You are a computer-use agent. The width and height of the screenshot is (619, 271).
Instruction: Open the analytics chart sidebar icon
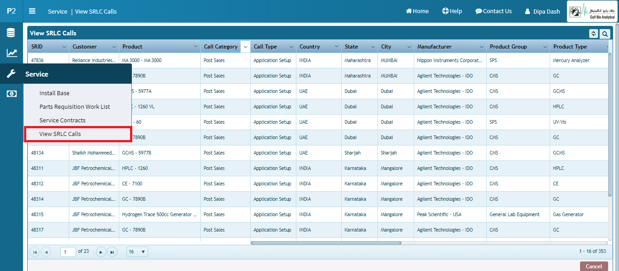tap(11, 53)
